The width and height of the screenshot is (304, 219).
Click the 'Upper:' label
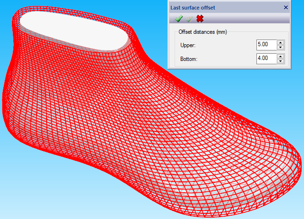click(187, 45)
